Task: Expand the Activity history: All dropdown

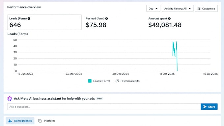Action: pos(178,9)
